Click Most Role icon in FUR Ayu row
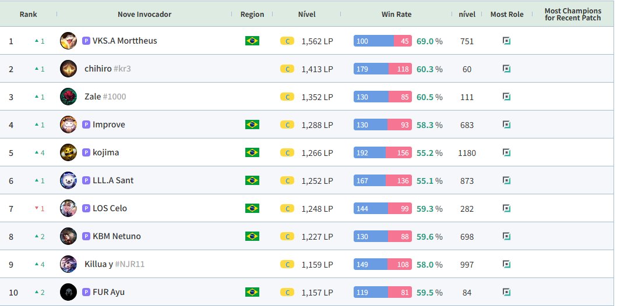Image resolution: width=617 pixels, height=306 pixels. [507, 292]
